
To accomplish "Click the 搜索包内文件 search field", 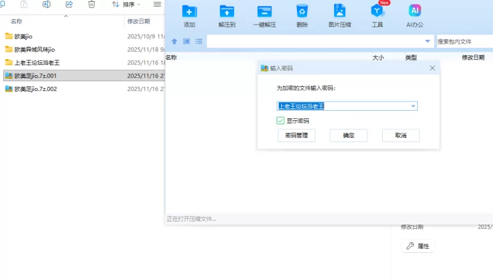I will pos(465,41).
